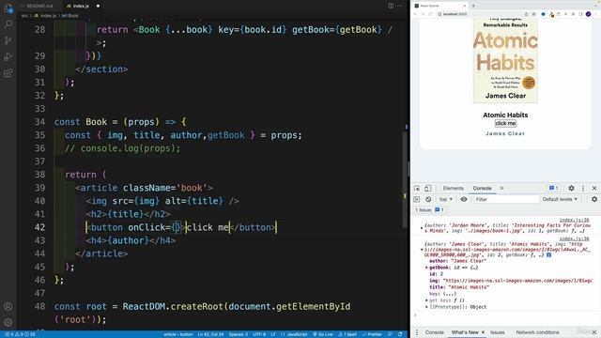Select the README.md editor tab
This screenshot has width=601, height=338.
pyautogui.click(x=39, y=6)
